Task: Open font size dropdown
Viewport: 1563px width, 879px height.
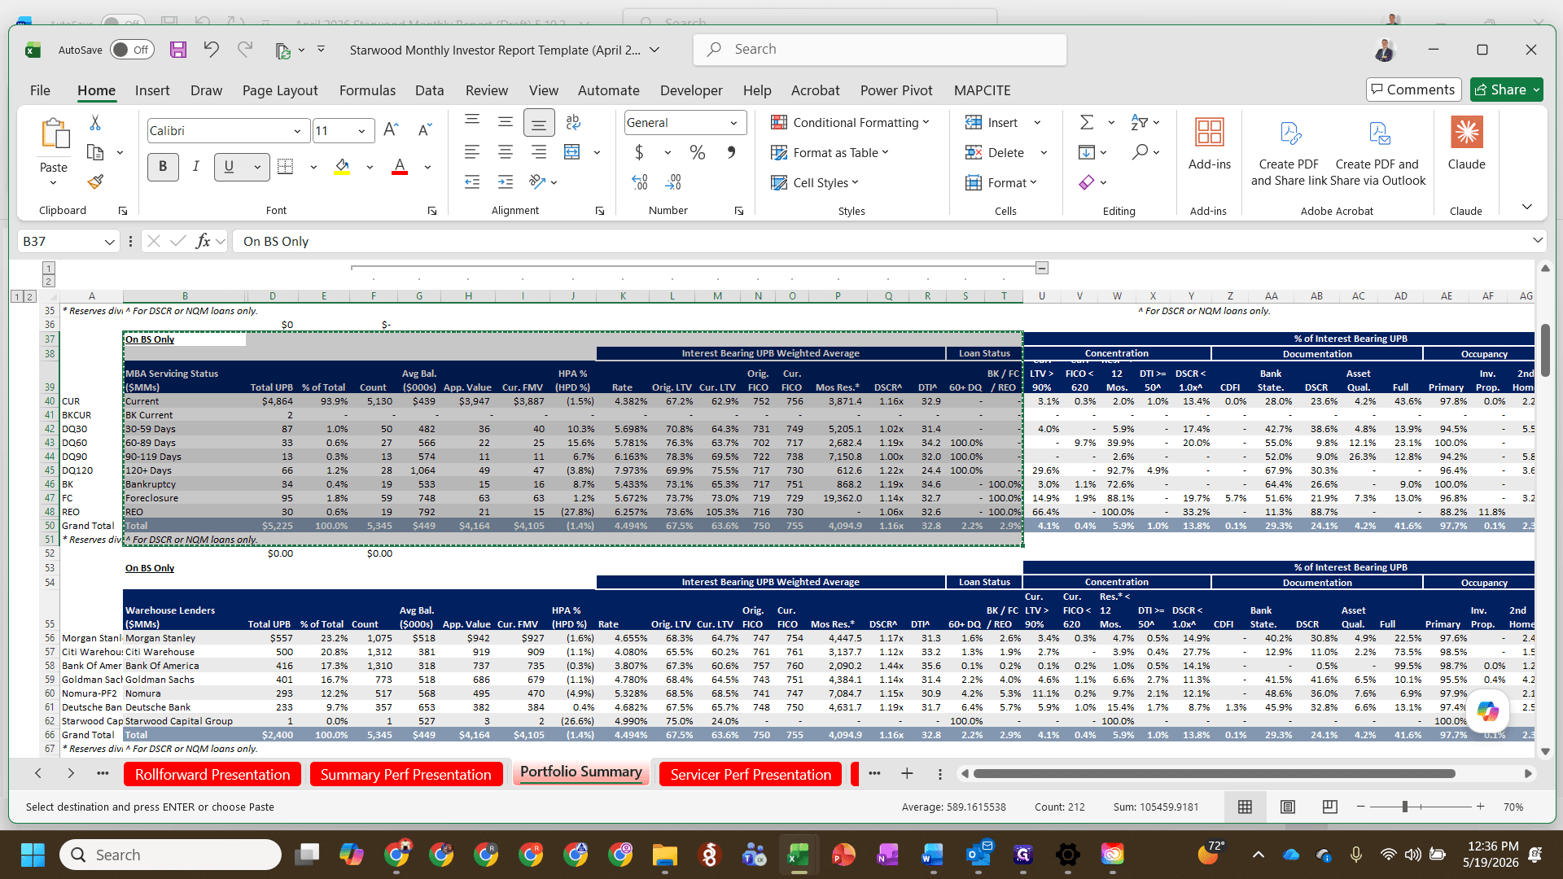Action: (x=361, y=131)
